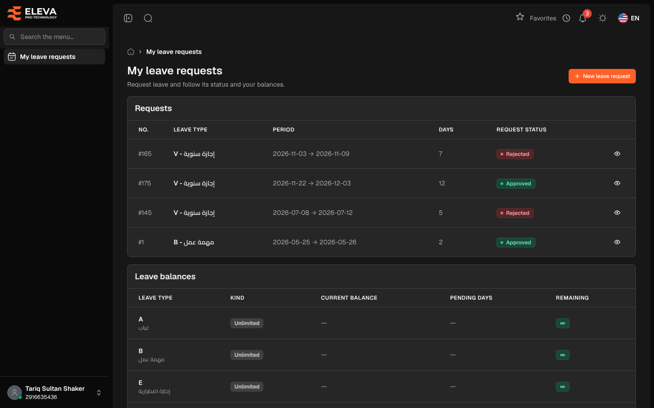Click PERIOD column header in Requests

tap(283, 130)
